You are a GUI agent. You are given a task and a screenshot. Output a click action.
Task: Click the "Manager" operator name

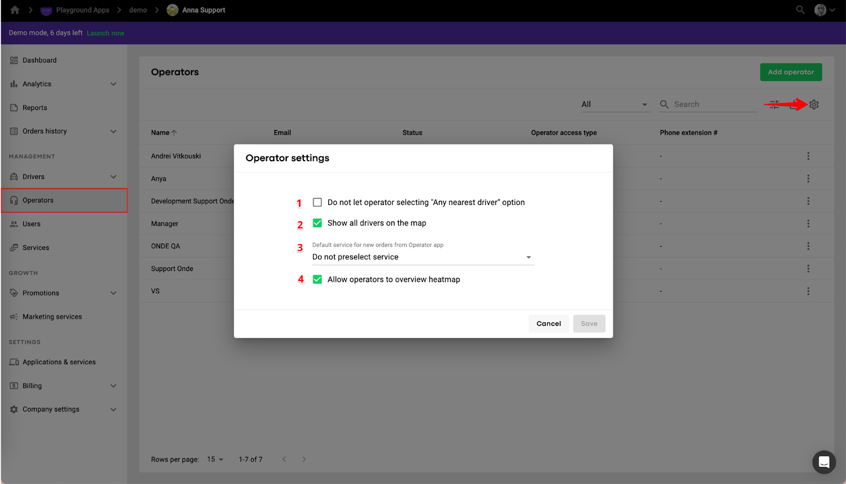point(165,224)
